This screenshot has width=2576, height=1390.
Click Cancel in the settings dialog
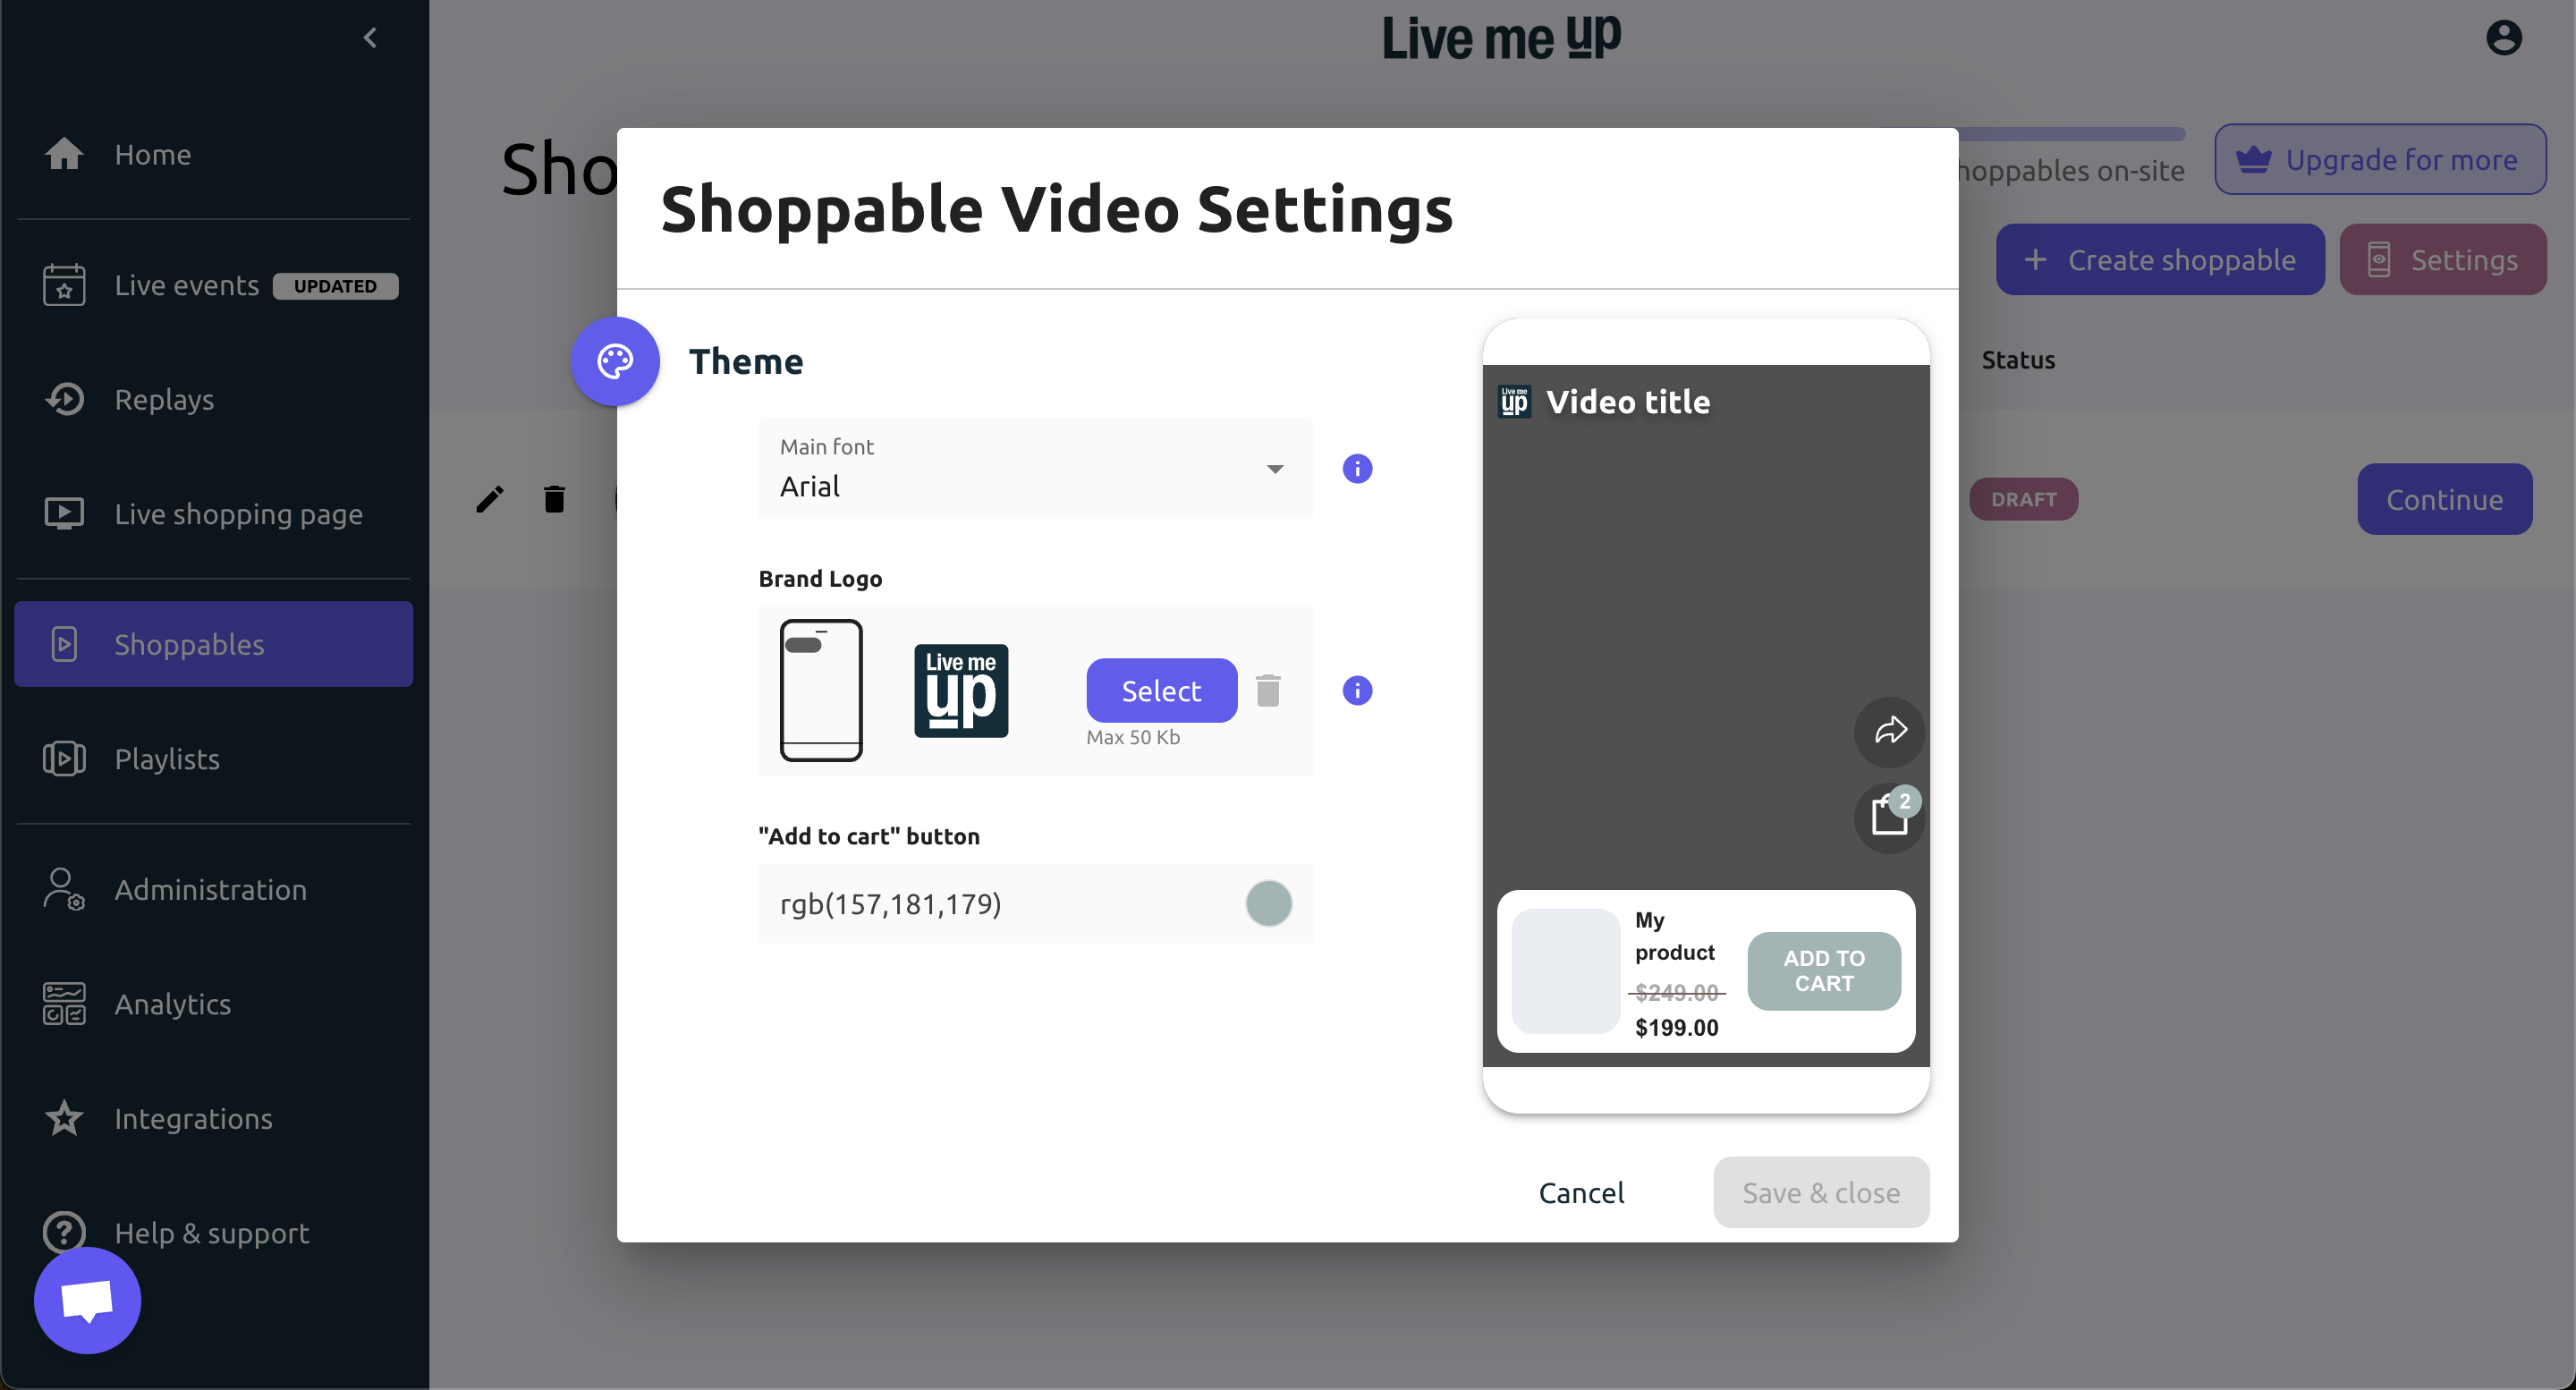point(1581,1192)
